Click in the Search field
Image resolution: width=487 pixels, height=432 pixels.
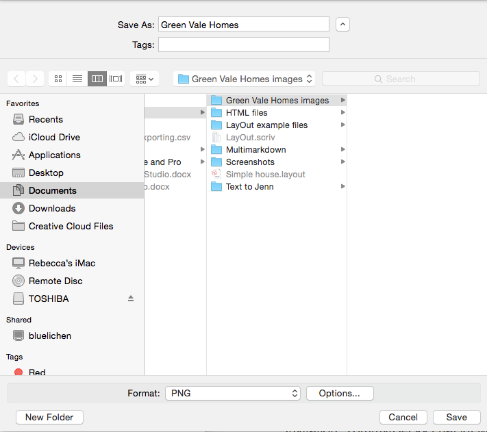(401, 79)
